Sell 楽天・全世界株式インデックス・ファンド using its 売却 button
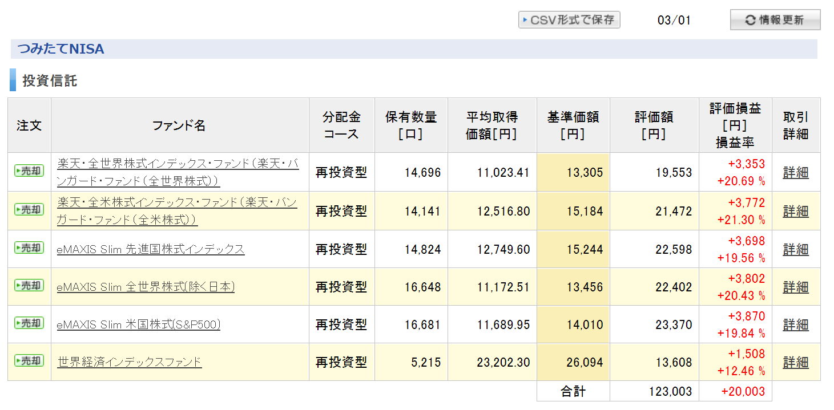This screenshot has height=410, width=834. click(29, 171)
